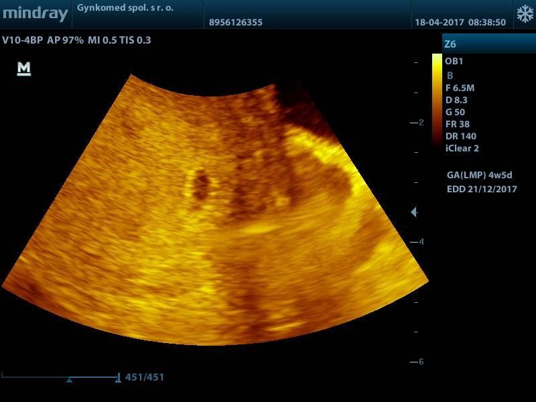Screen dimensions: 536x402
Task: Select the G 50 gain parameter
Action: tap(455, 112)
